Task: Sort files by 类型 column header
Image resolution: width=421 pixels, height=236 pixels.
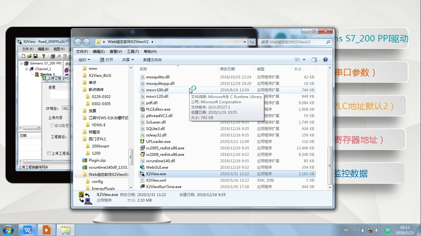Action: (273, 69)
